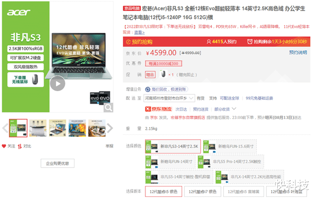This screenshot has height=198, width=315.
Task: Click the 预约送货 delivery option
Action: (201, 109)
